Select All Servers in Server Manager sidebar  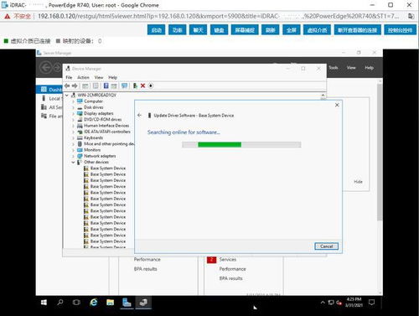pos(52,107)
